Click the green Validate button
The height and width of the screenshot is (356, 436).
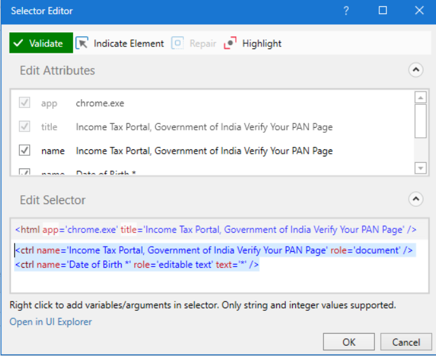tap(41, 43)
